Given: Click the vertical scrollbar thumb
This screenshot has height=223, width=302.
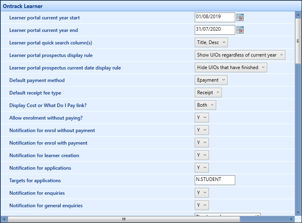Looking at the screenshot, I should [298, 41].
